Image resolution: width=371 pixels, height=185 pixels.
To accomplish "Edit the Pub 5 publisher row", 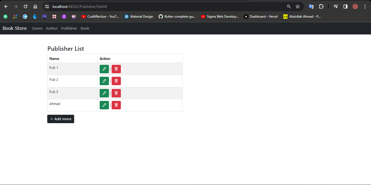I will coord(104,93).
